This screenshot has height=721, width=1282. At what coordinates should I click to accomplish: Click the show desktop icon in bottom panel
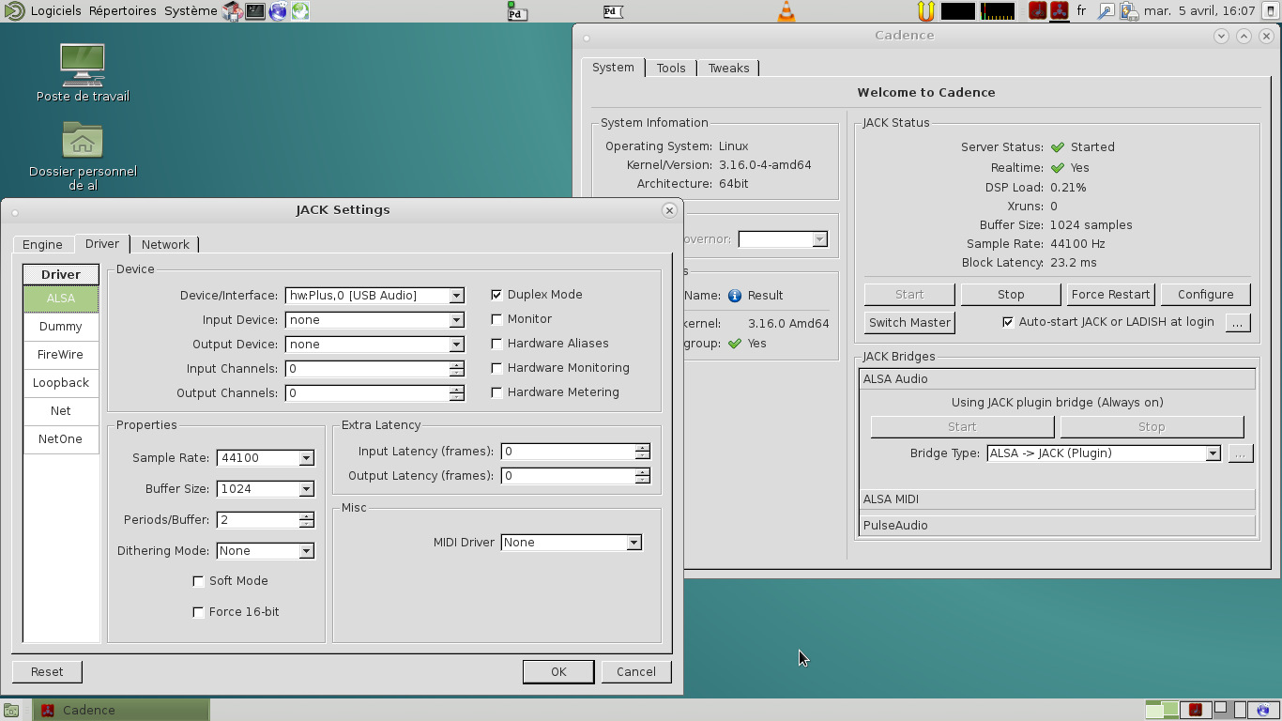[10, 710]
